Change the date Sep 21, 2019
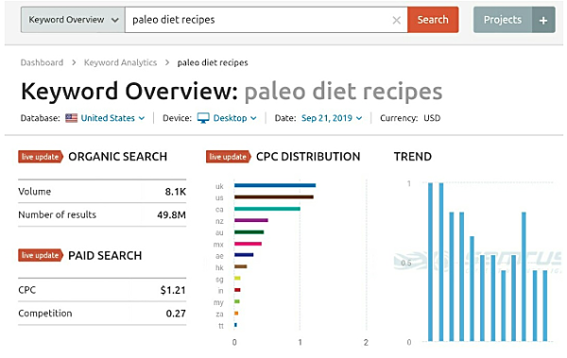 332,118
